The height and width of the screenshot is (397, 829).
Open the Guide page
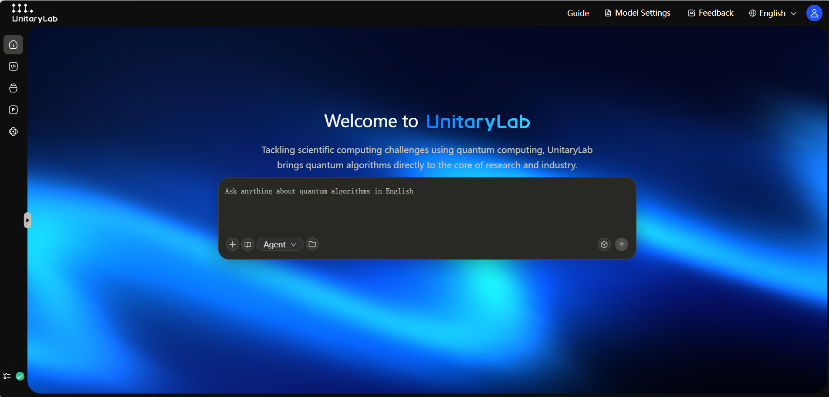(578, 13)
